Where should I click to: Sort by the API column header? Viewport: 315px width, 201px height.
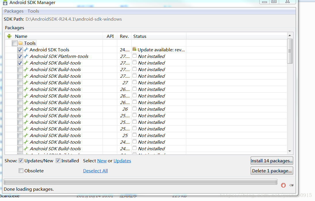click(x=110, y=36)
